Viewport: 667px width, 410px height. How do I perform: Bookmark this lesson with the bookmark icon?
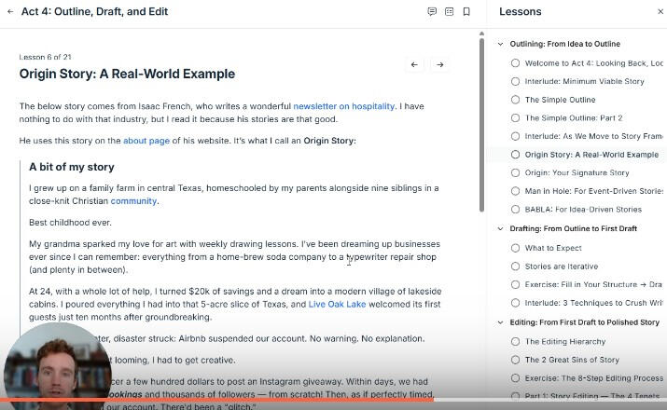pyautogui.click(x=466, y=12)
